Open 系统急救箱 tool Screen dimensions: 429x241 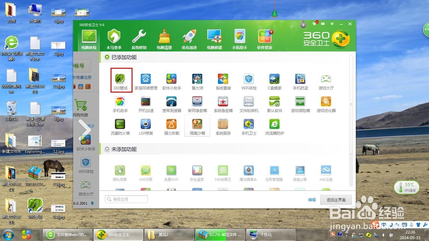coord(223,104)
